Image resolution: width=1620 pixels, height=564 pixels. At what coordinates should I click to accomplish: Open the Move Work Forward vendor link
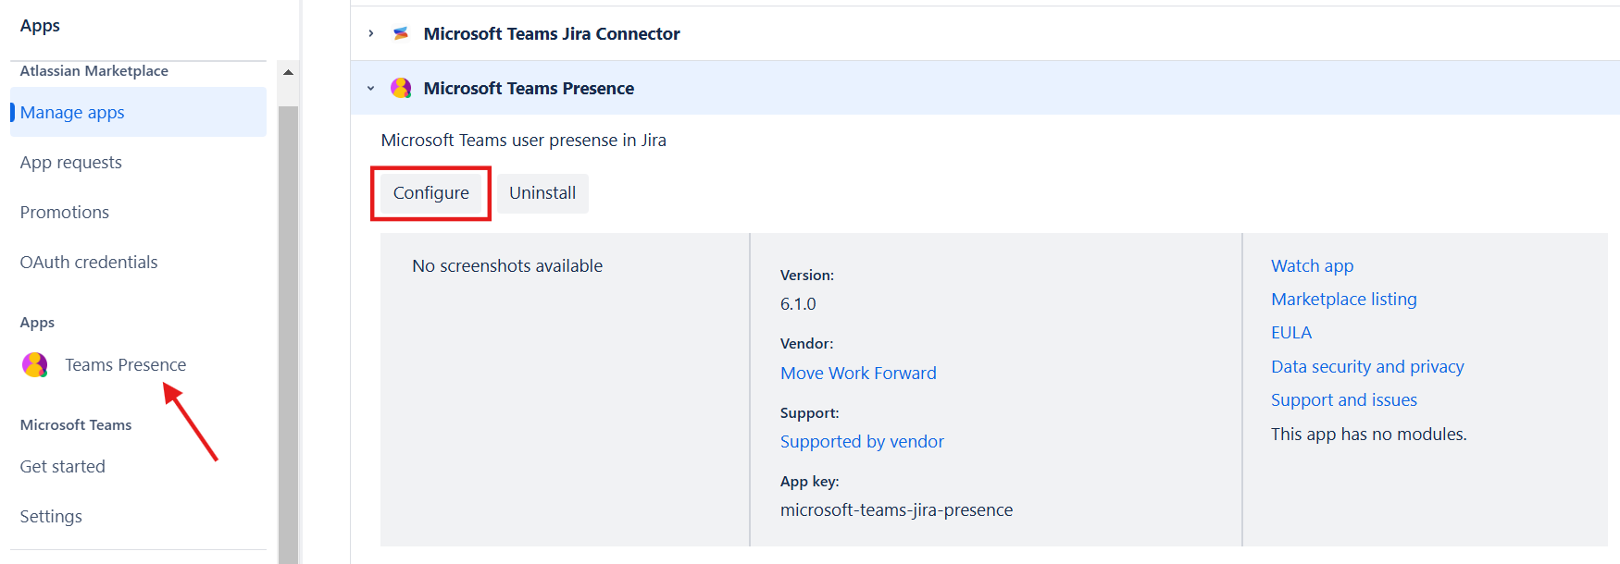[x=858, y=374]
